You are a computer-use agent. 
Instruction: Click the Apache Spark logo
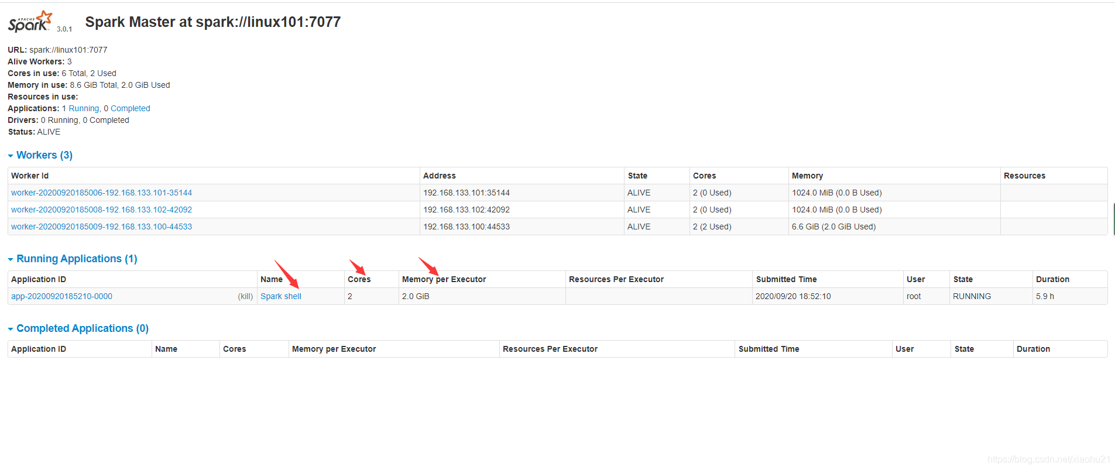point(30,22)
